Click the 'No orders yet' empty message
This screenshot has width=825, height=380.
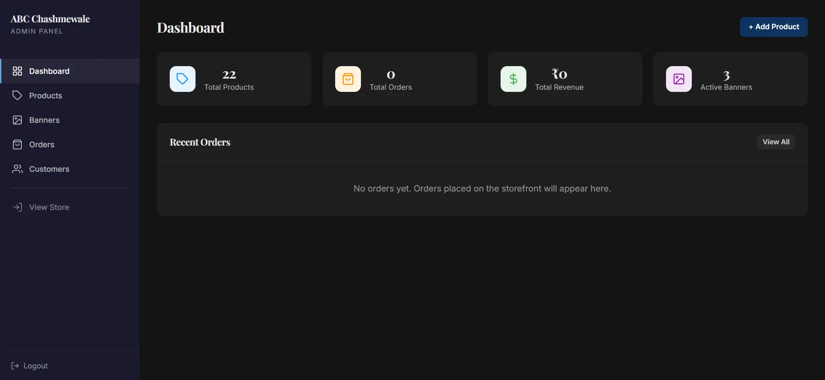[482, 189]
